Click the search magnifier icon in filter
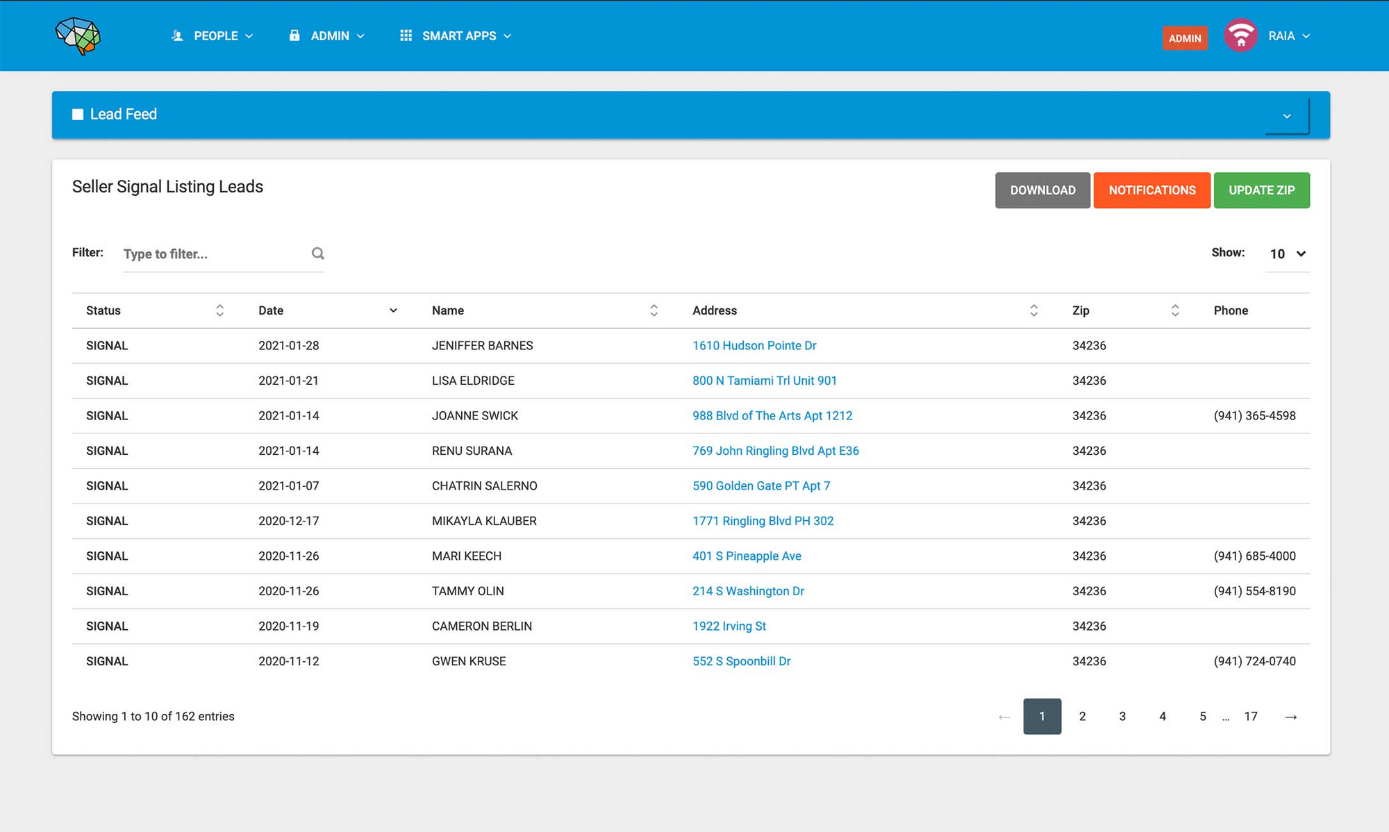 317,253
